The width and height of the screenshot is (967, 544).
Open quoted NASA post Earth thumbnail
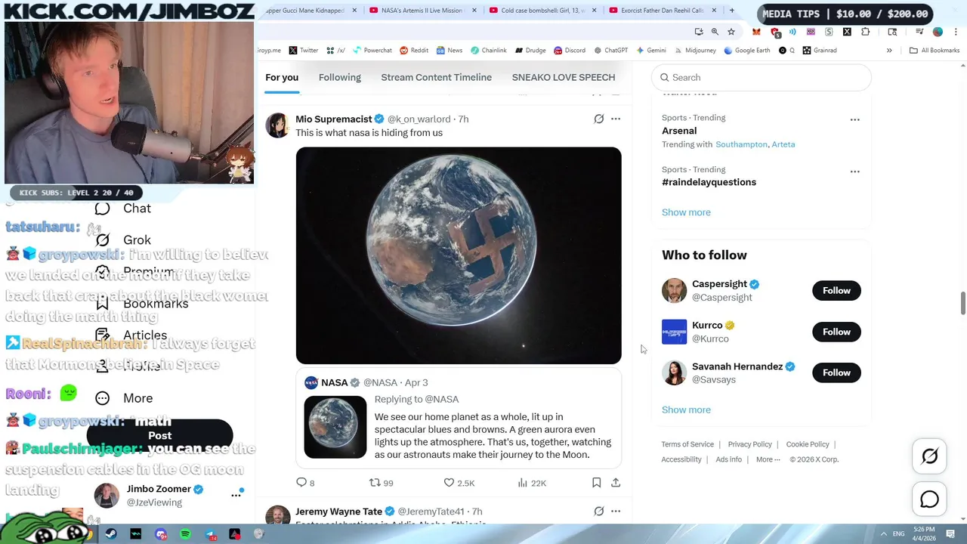335,427
